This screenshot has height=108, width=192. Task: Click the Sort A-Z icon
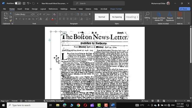pyautogui.click(x=85, y=14)
